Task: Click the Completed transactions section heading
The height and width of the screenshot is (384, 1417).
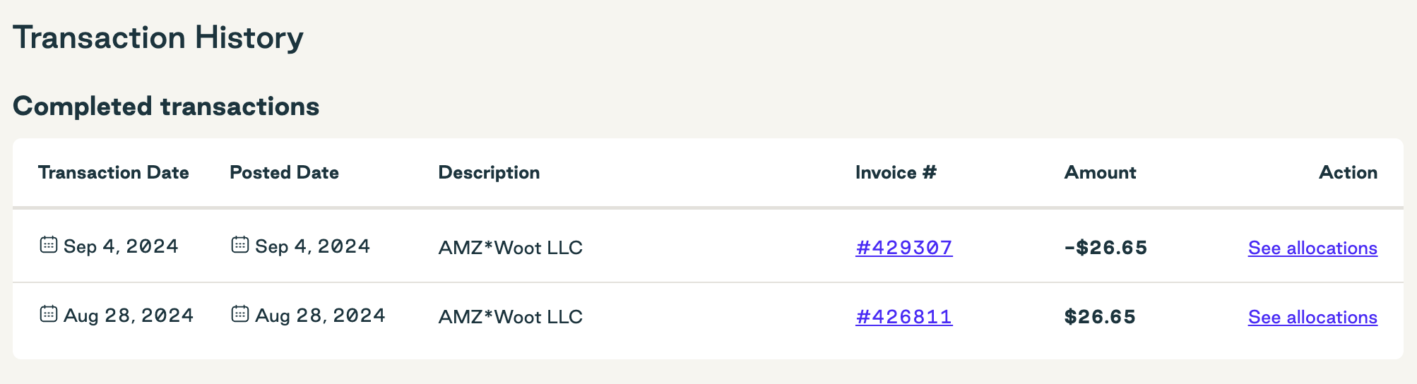Action: 166,106
